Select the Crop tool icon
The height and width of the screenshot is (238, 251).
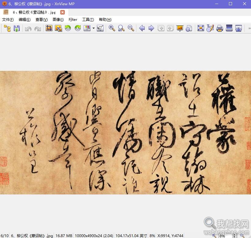pos(49,28)
